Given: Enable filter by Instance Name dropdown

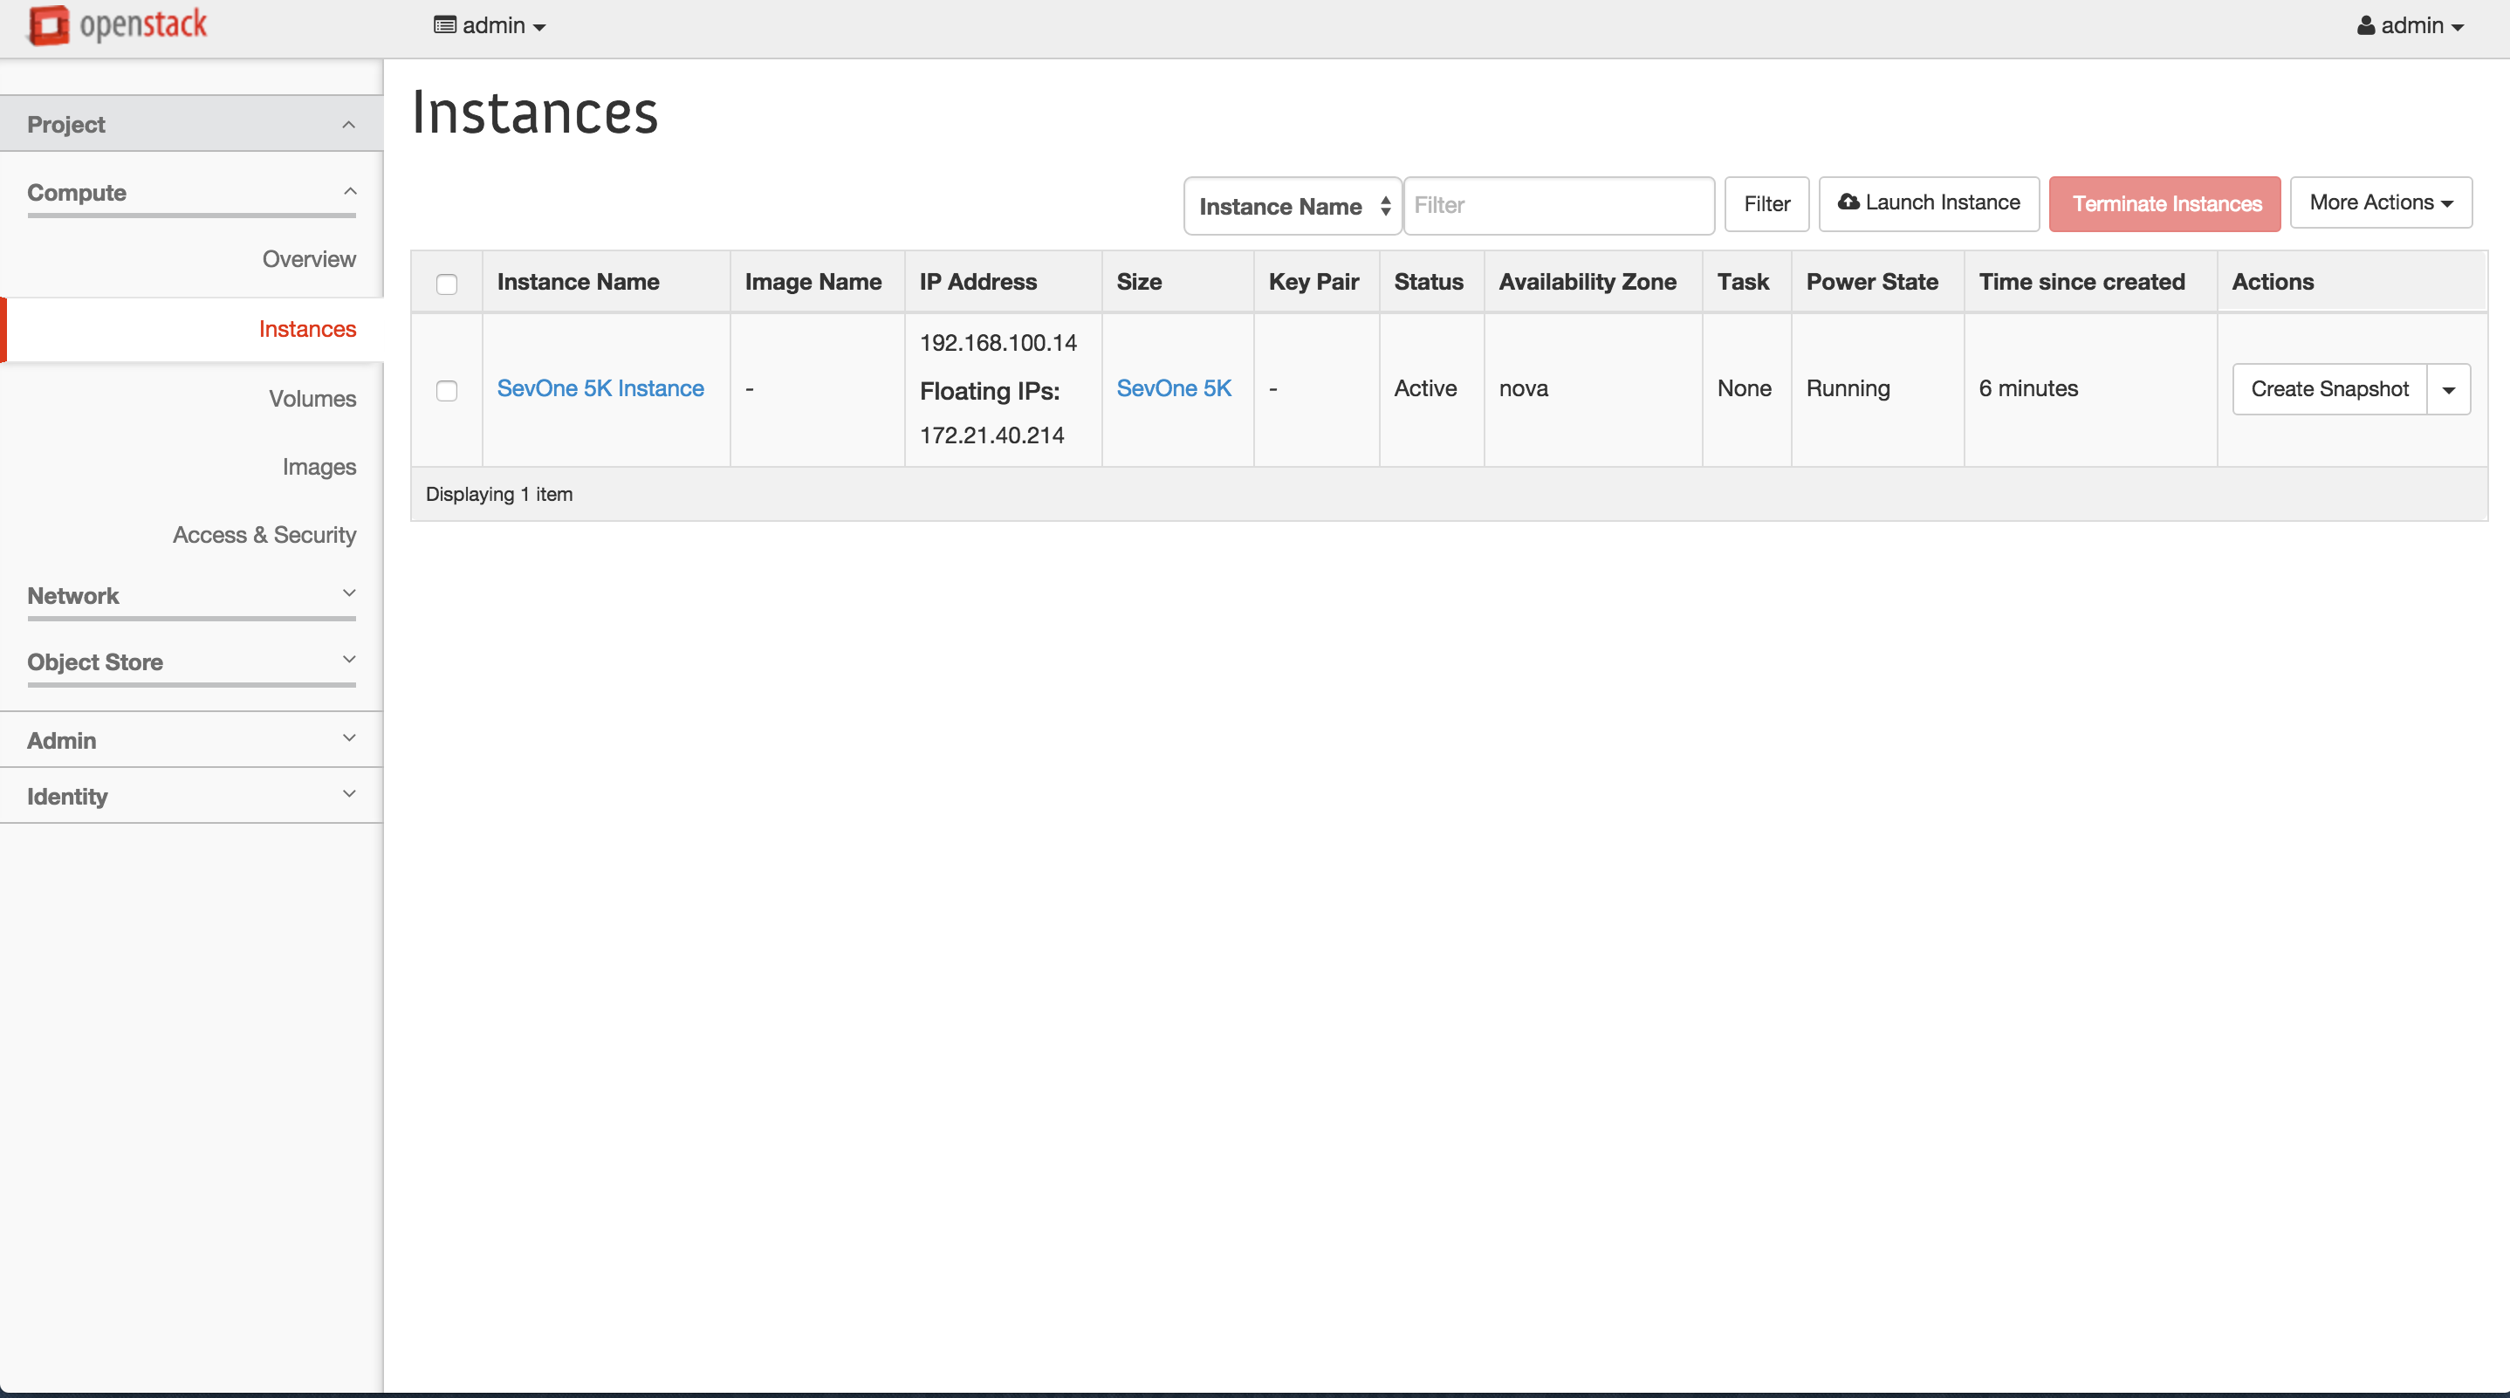Looking at the screenshot, I should [x=1291, y=205].
